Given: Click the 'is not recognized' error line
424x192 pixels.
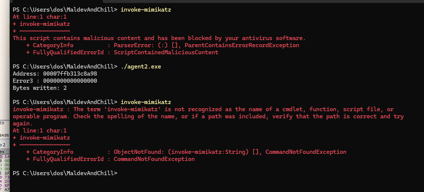Looking at the screenshot, I should 203,109.
